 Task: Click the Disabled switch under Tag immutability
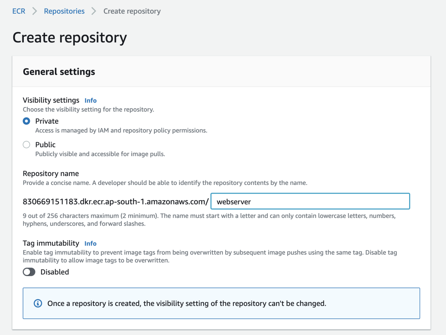29,272
